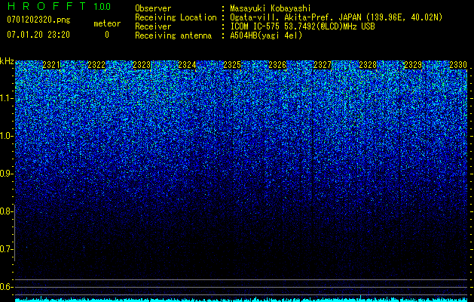Click the Receiving antenna label
The image size is (474, 302).
coord(173,35)
